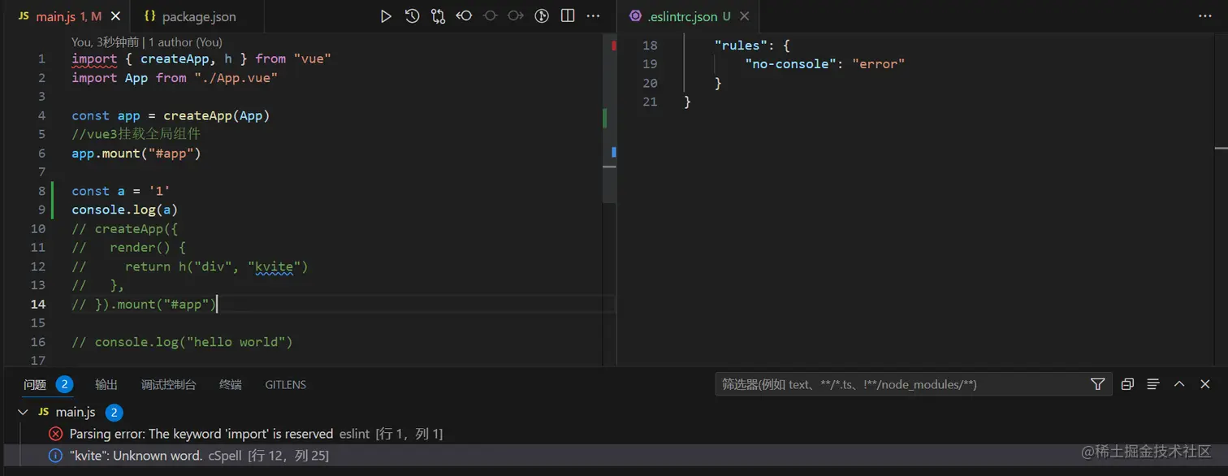Click the right editor scrollbar marker

tap(1221, 148)
